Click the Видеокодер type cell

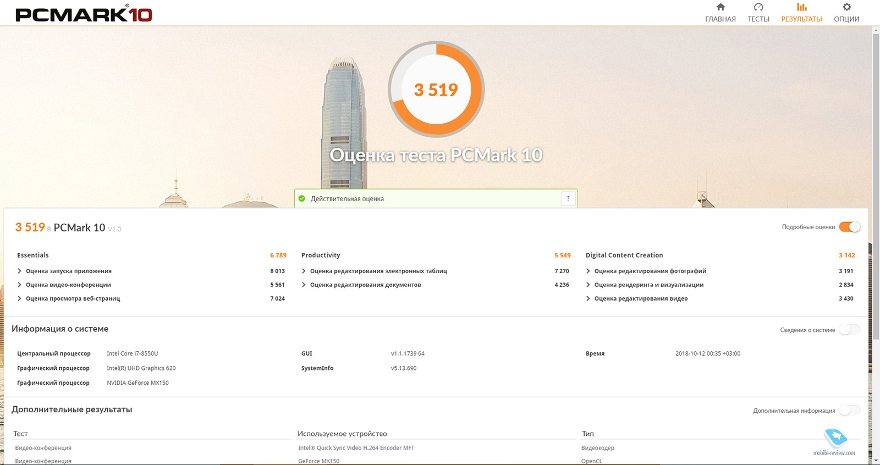[598, 448]
